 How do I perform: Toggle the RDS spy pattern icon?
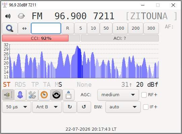[x=56, y=95]
